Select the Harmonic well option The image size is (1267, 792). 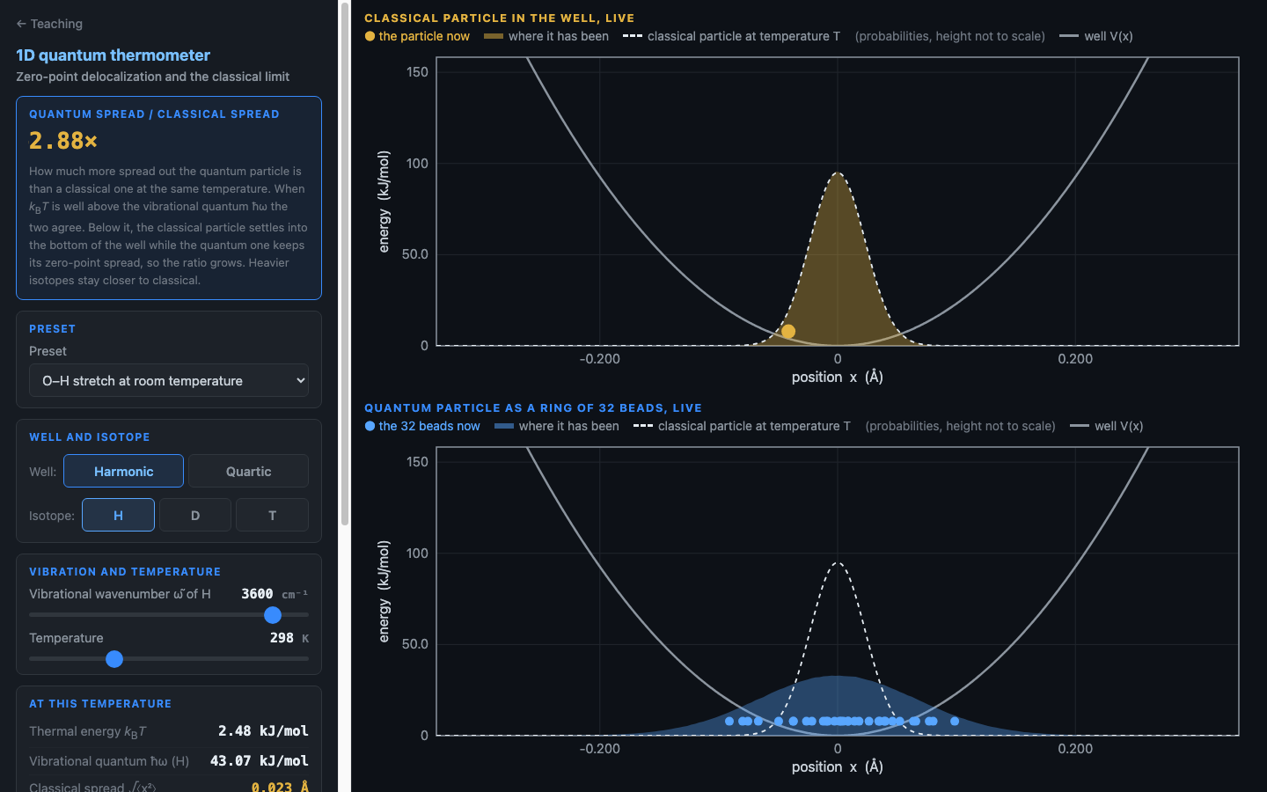pos(124,471)
